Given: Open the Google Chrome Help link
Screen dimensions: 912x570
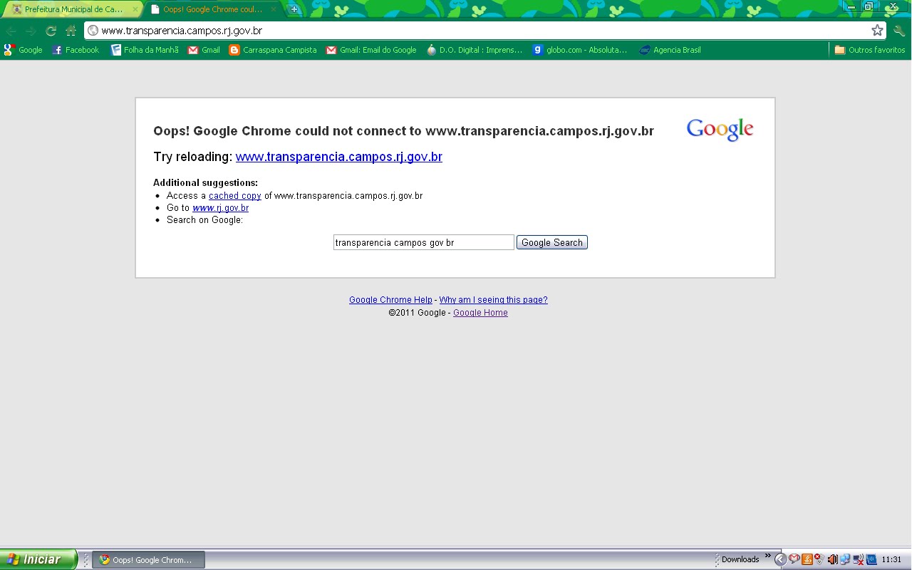Looking at the screenshot, I should 390,300.
